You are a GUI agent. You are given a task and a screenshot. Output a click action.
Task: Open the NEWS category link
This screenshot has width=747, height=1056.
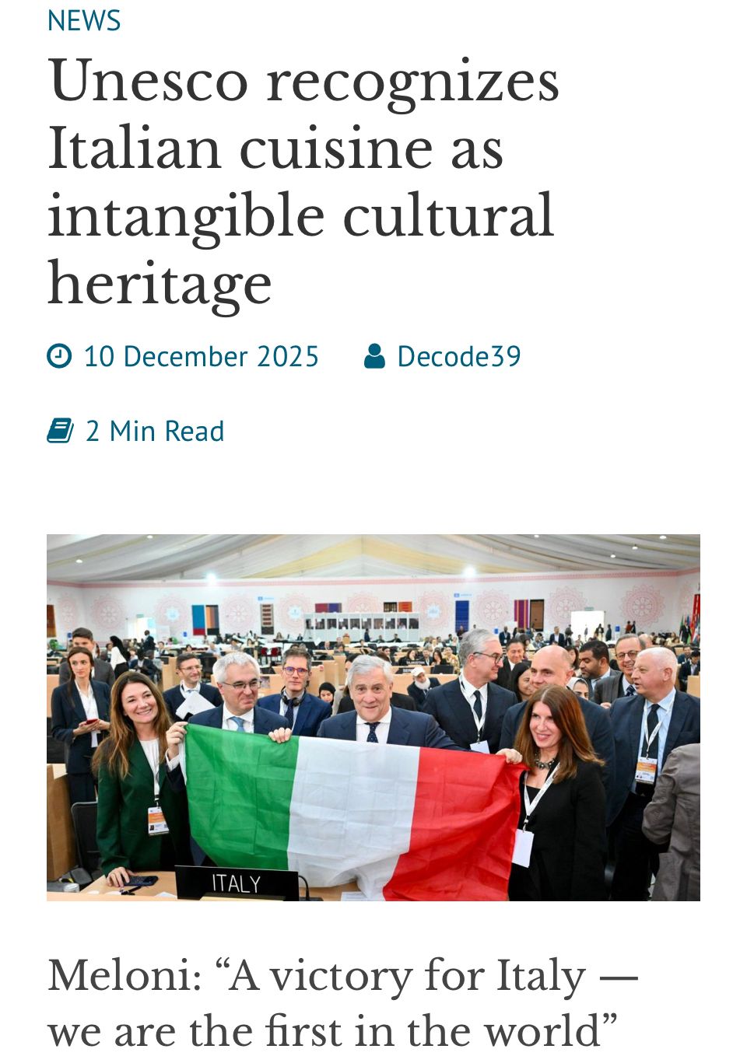[x=84, y=20]
